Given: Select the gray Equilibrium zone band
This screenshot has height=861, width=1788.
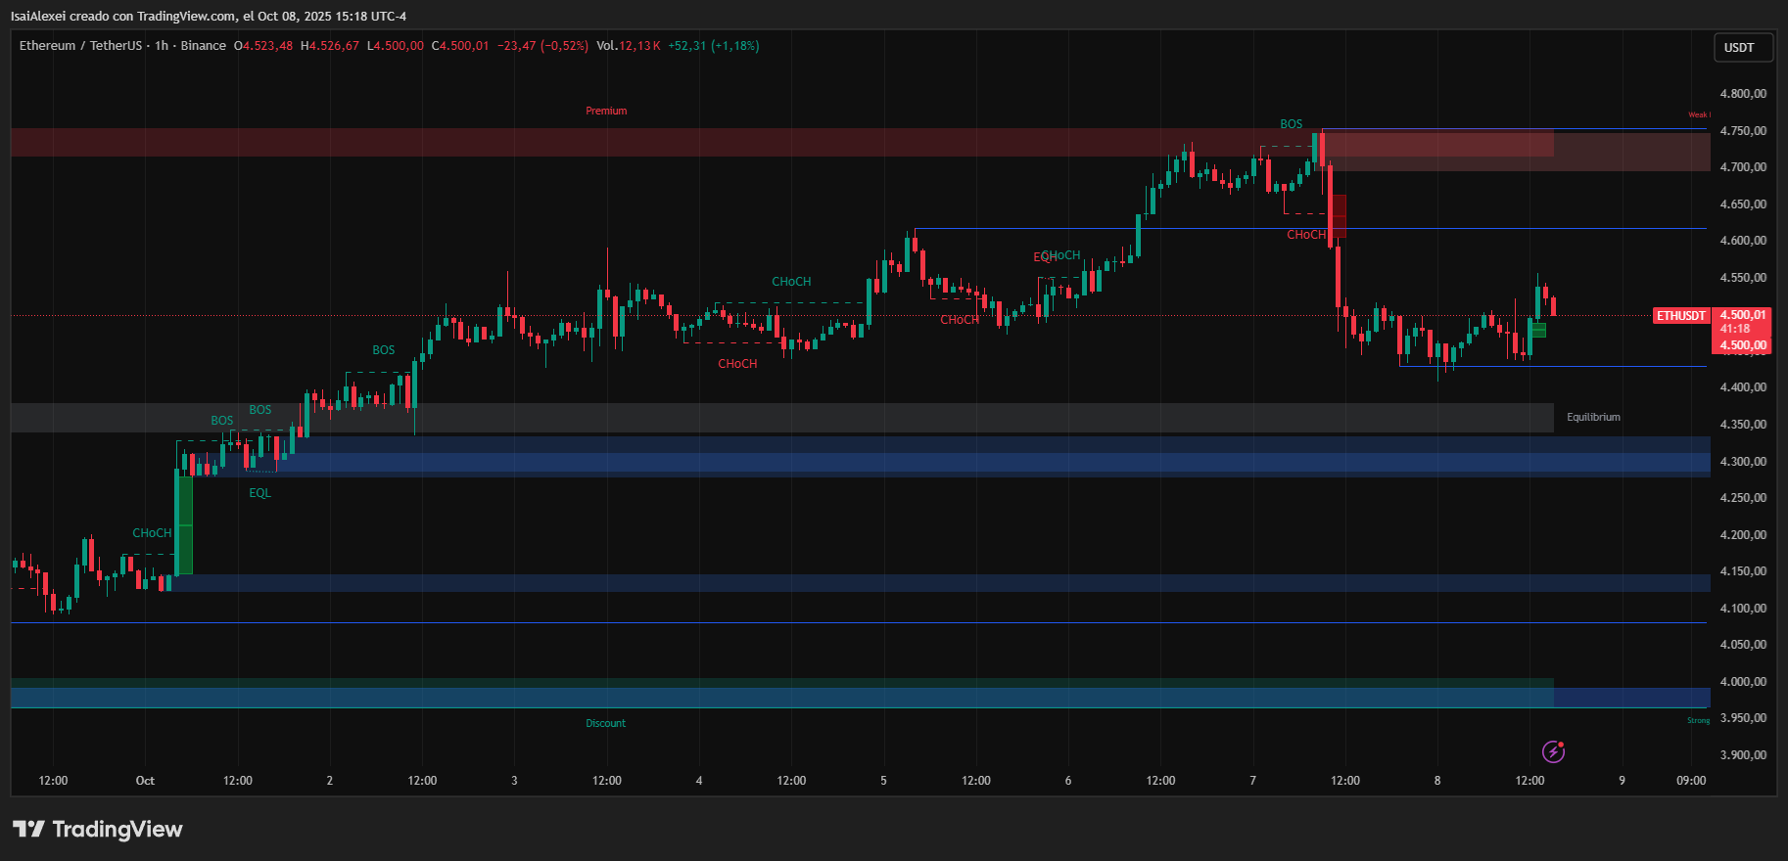Looking at the screenshot, I should [783, 418].
